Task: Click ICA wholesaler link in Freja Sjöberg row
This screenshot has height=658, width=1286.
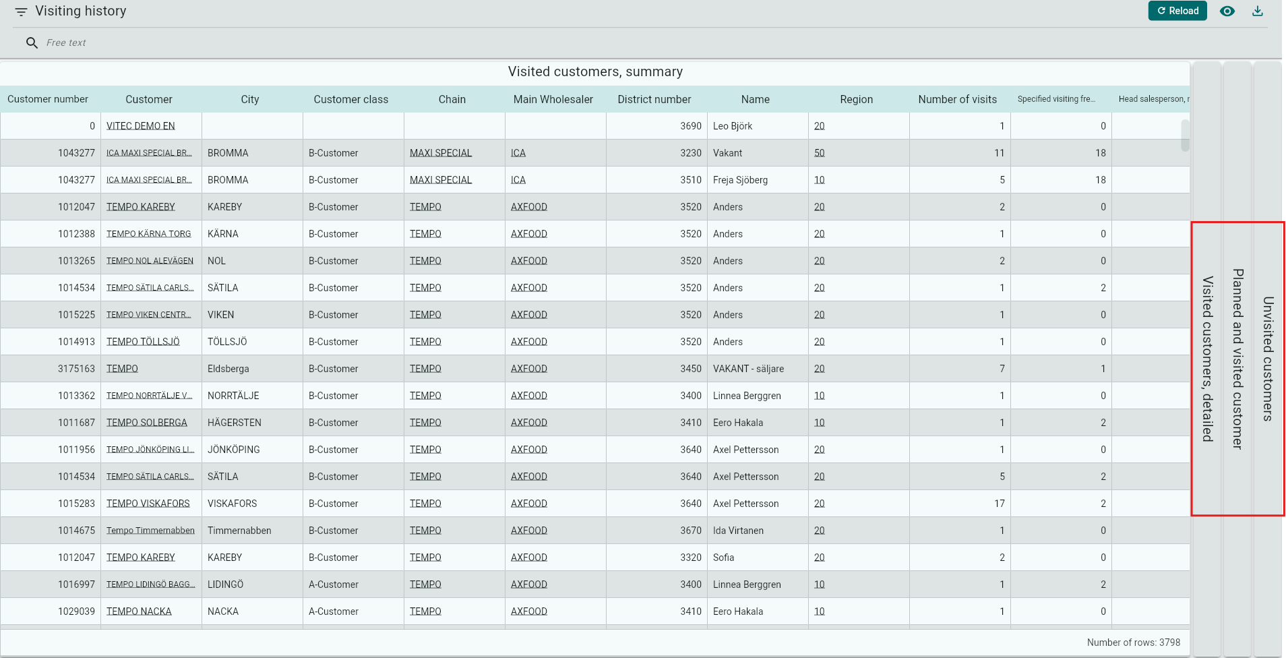Action: [518, 180]
